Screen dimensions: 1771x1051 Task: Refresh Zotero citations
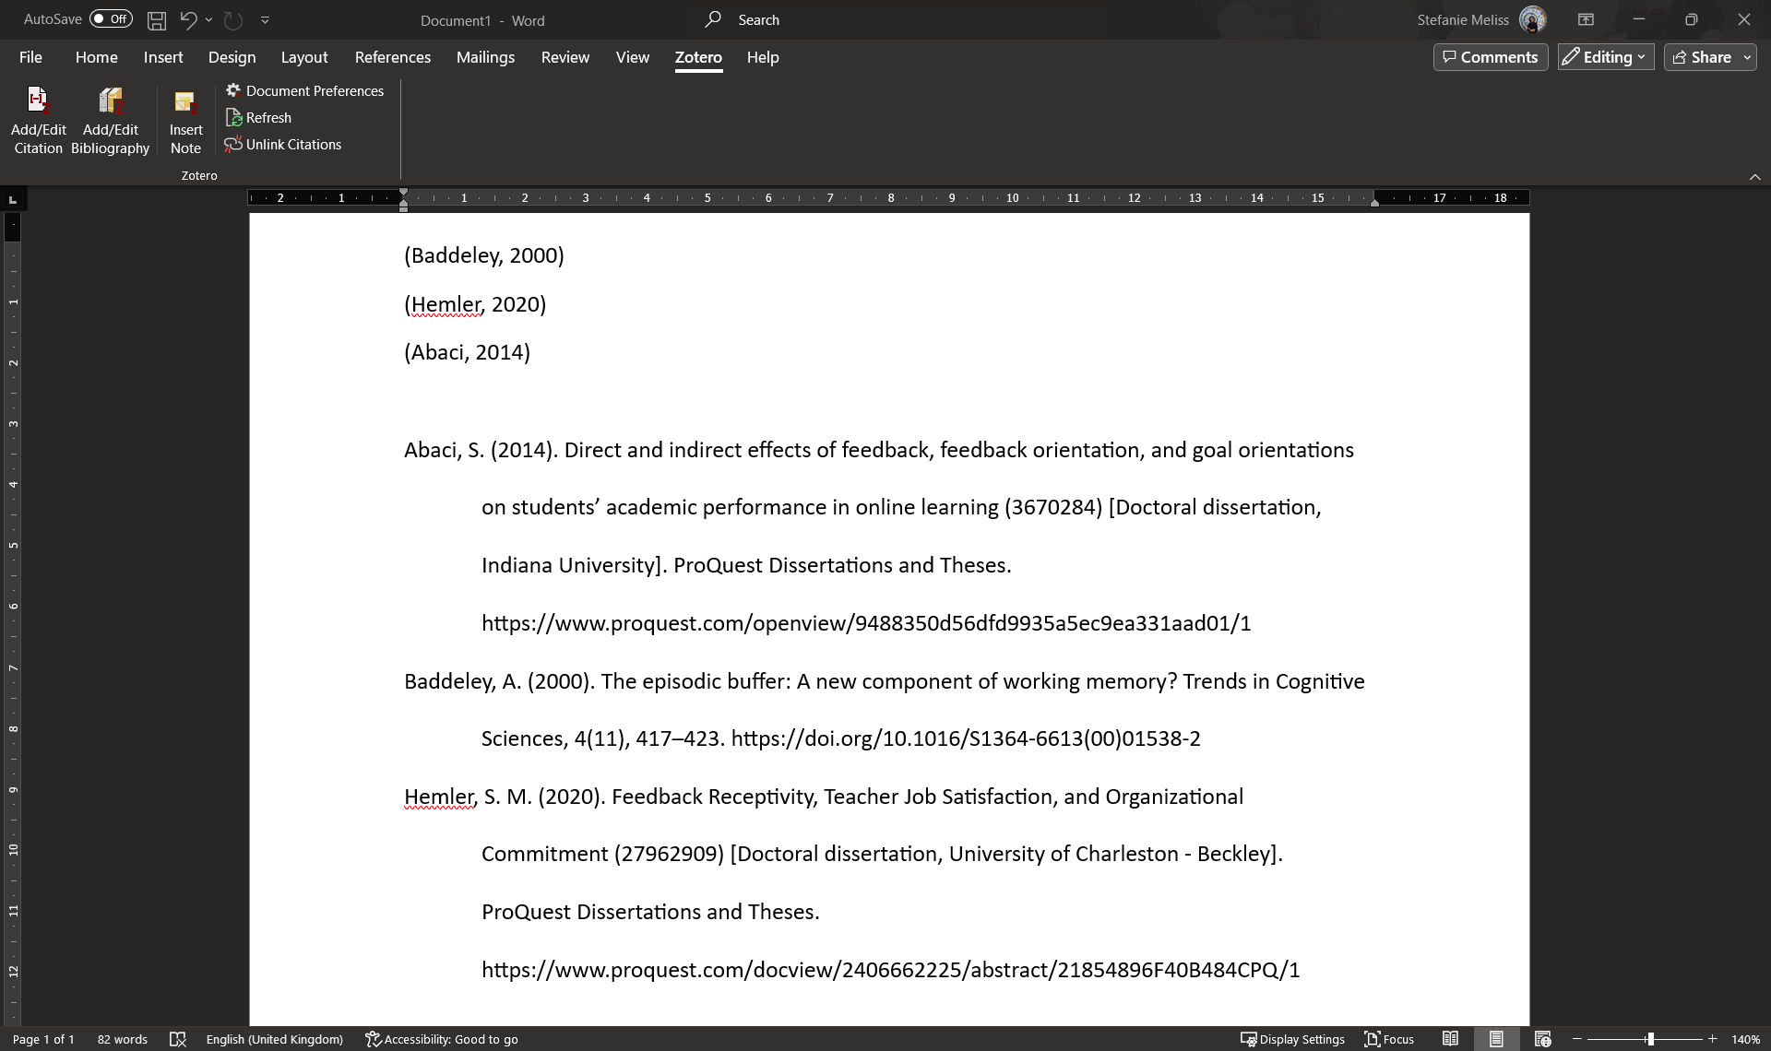[x=259, y=117]
